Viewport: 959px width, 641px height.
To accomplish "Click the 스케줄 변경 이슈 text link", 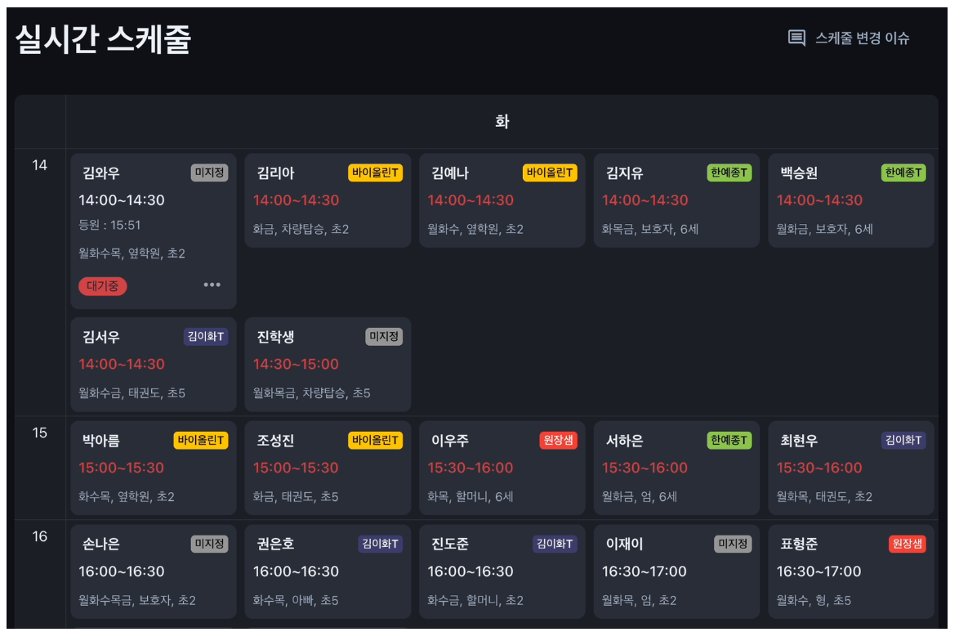I will click(x=863, y=38).
